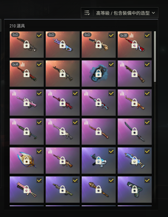The height and width of the screenshot is (217, 168).
Task: Uncheck the Lv.4 red sniper rifle checkbox
Action: click(39, 64)
